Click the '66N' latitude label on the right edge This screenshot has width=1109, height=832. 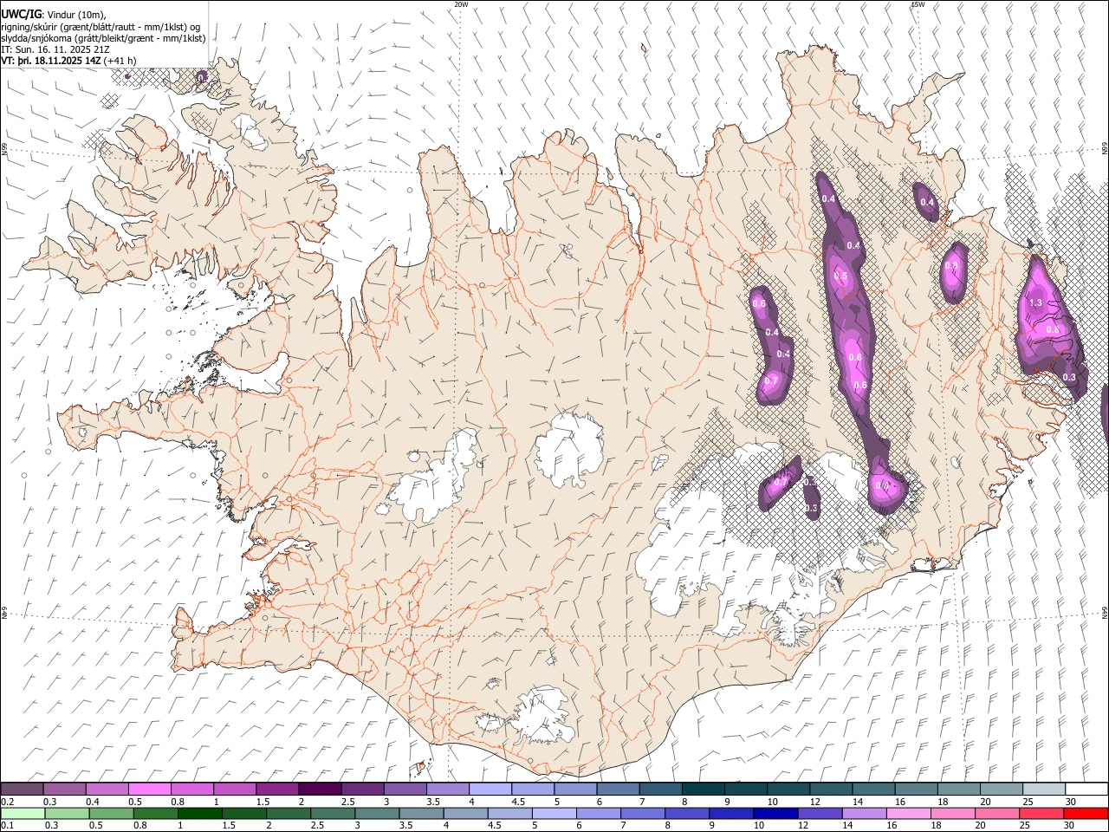1105,148
